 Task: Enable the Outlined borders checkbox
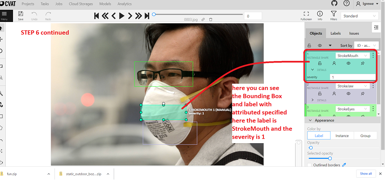[310, 165]
